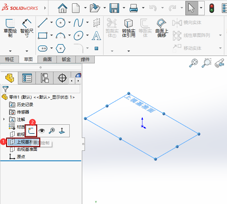Select the Spline sketch tool
The width and height of the screenshot is (227, 204).
coord(78,23)
